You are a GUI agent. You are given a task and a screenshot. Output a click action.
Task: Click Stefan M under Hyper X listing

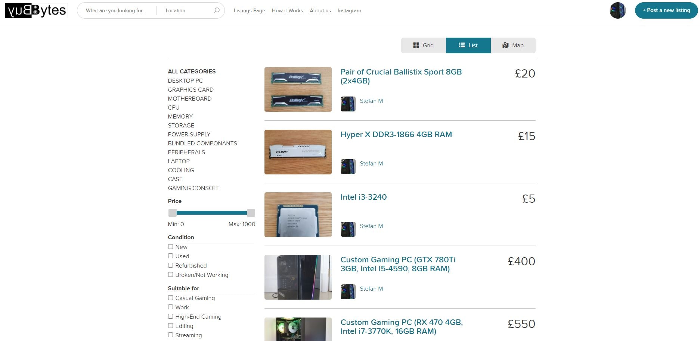(371, 164)
